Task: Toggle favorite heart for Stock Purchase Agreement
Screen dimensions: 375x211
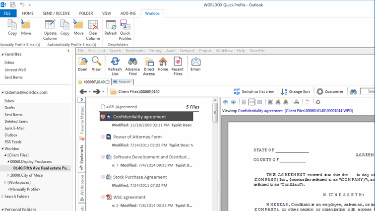Action: pyautogui.click(x=103, y=177)
